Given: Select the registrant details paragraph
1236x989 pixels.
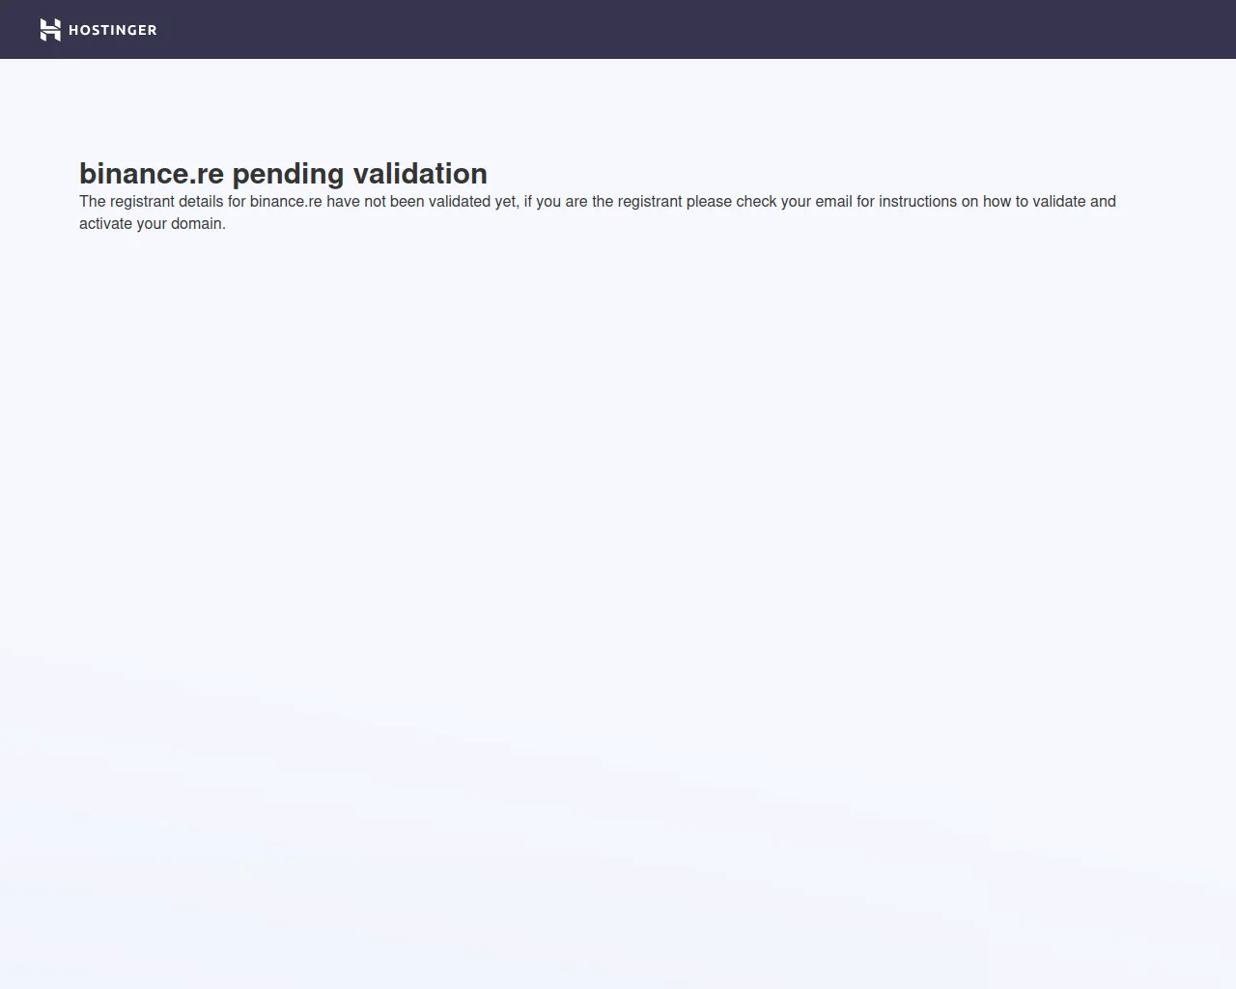Looking at the screenshot, I should click(x=597, y=212).
